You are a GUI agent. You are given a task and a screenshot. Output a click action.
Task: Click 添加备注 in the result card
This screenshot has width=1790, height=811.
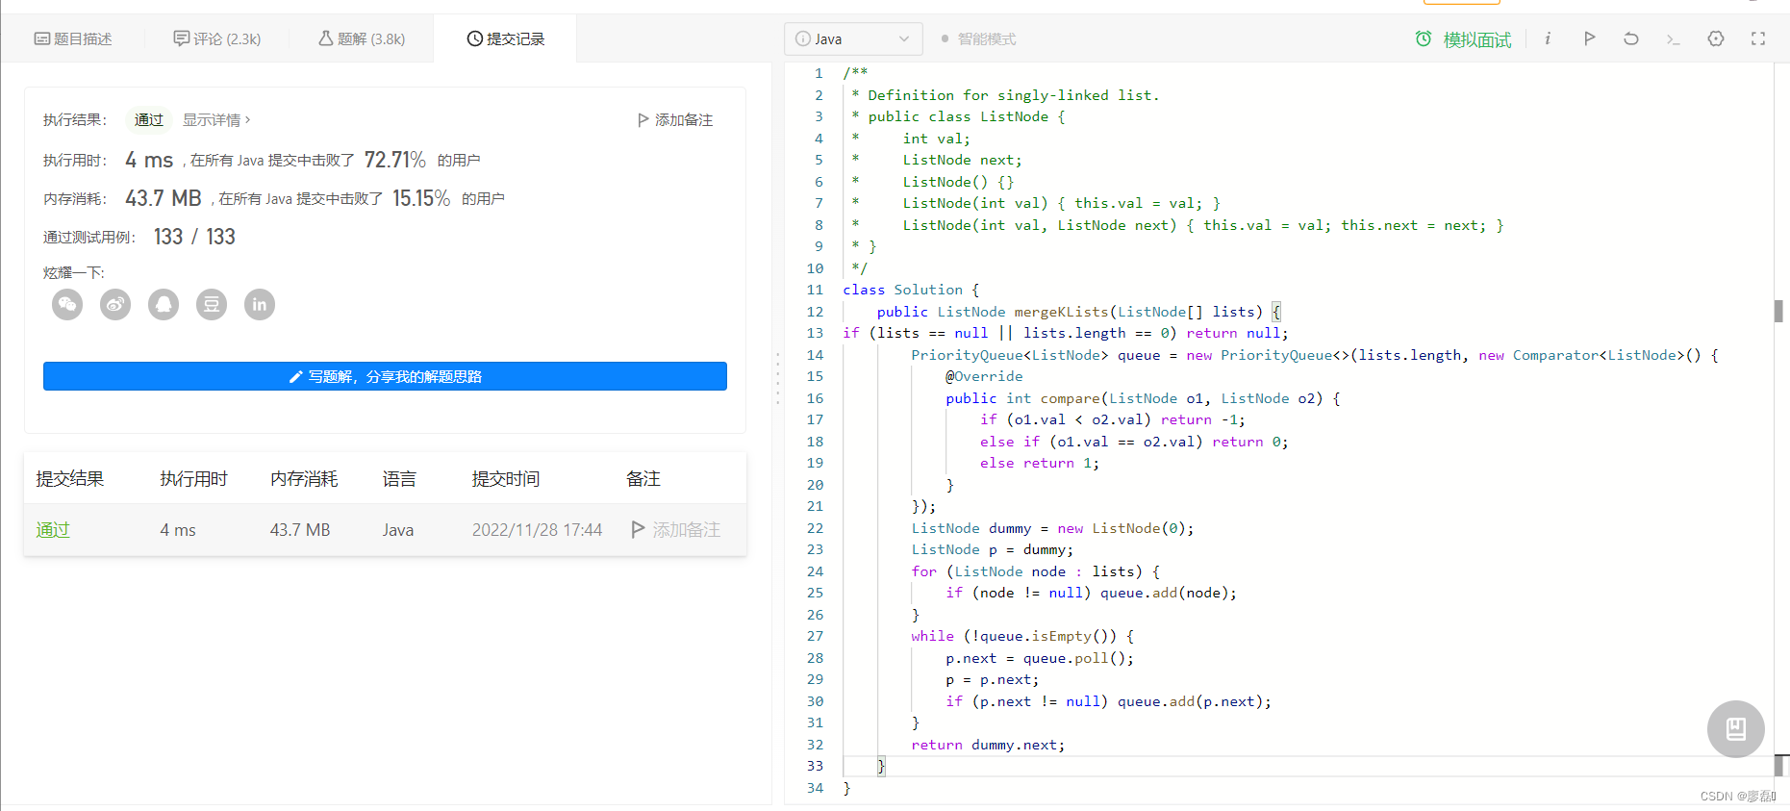[675, 120]
